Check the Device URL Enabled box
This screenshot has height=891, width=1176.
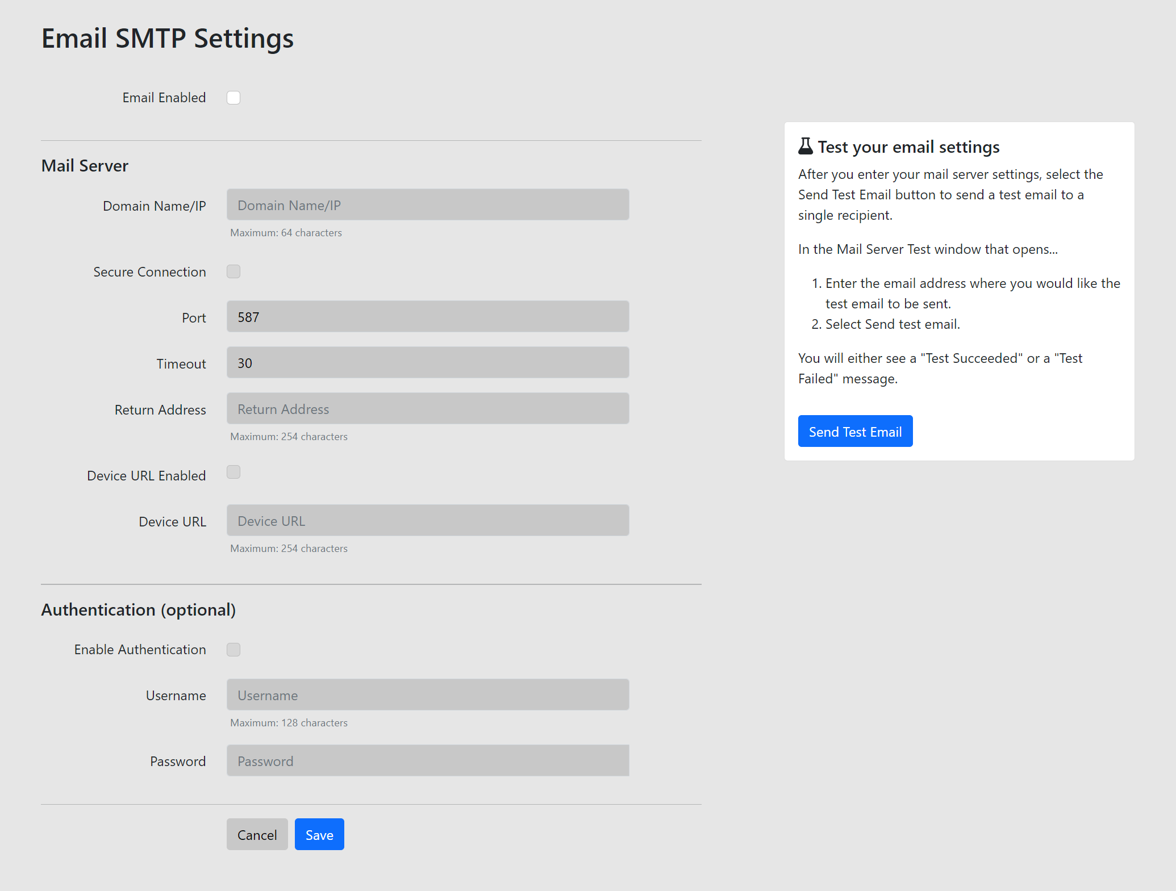233,472
